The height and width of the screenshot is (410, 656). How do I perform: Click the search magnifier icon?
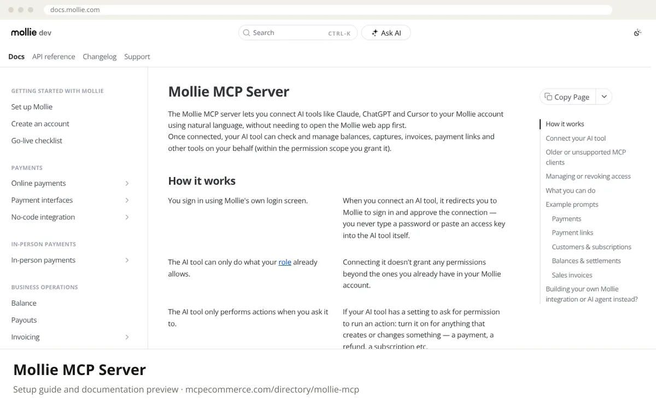[247, 33]
